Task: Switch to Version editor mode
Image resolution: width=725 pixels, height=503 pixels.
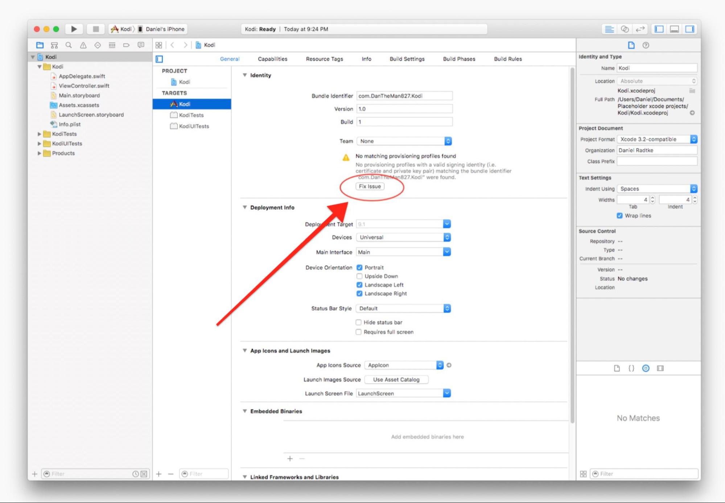Action: pos(640,29)
